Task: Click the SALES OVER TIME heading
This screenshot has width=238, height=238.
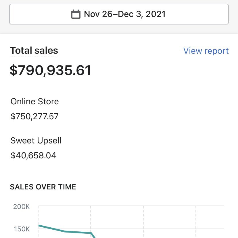Action: tap(43, 187)
